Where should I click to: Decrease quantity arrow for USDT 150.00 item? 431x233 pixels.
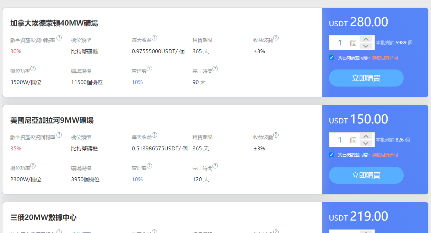pos(366,143)
